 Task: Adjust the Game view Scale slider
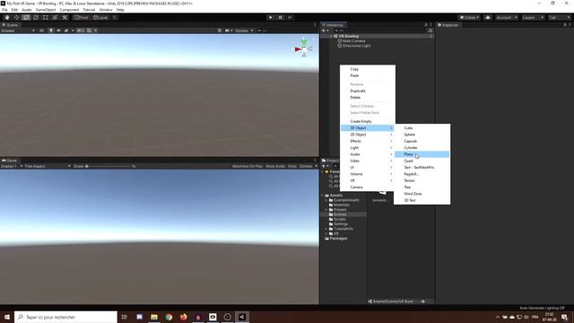[108, 166]
